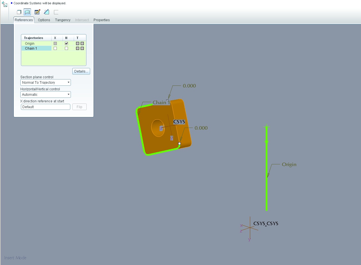This screenshot has width=361, height=265.
Task: Select the sweep as surface icon
Action: point(27,12)
